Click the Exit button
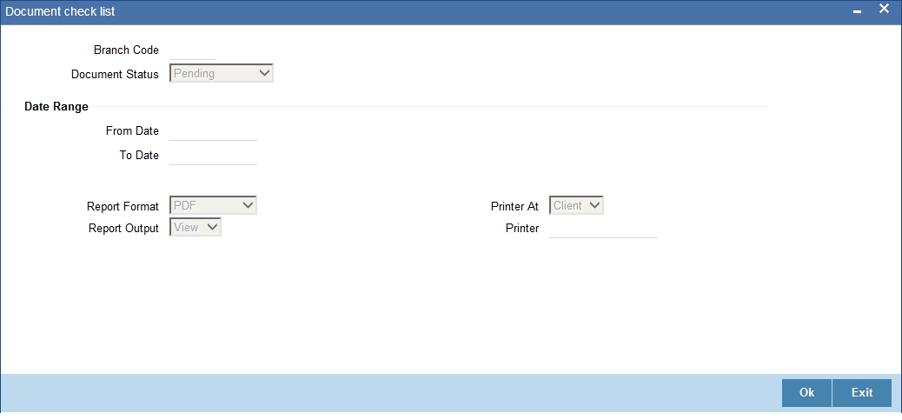Screen dimensions: 902x420 862,392
